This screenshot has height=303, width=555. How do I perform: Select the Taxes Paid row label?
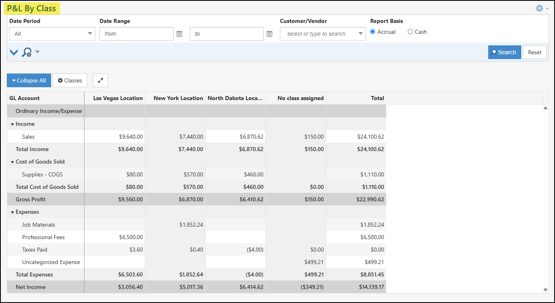pos(35,250)
